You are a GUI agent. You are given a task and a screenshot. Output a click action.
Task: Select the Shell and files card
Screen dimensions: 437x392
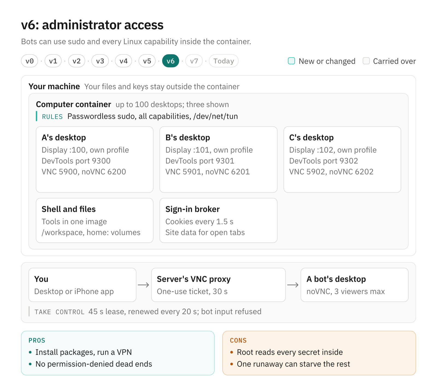95,220
